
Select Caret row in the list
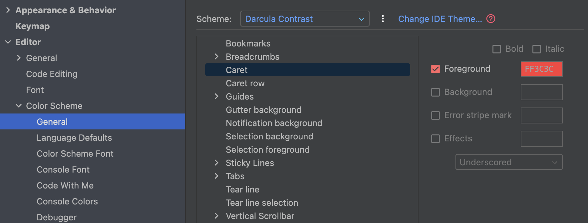point(245,83)
